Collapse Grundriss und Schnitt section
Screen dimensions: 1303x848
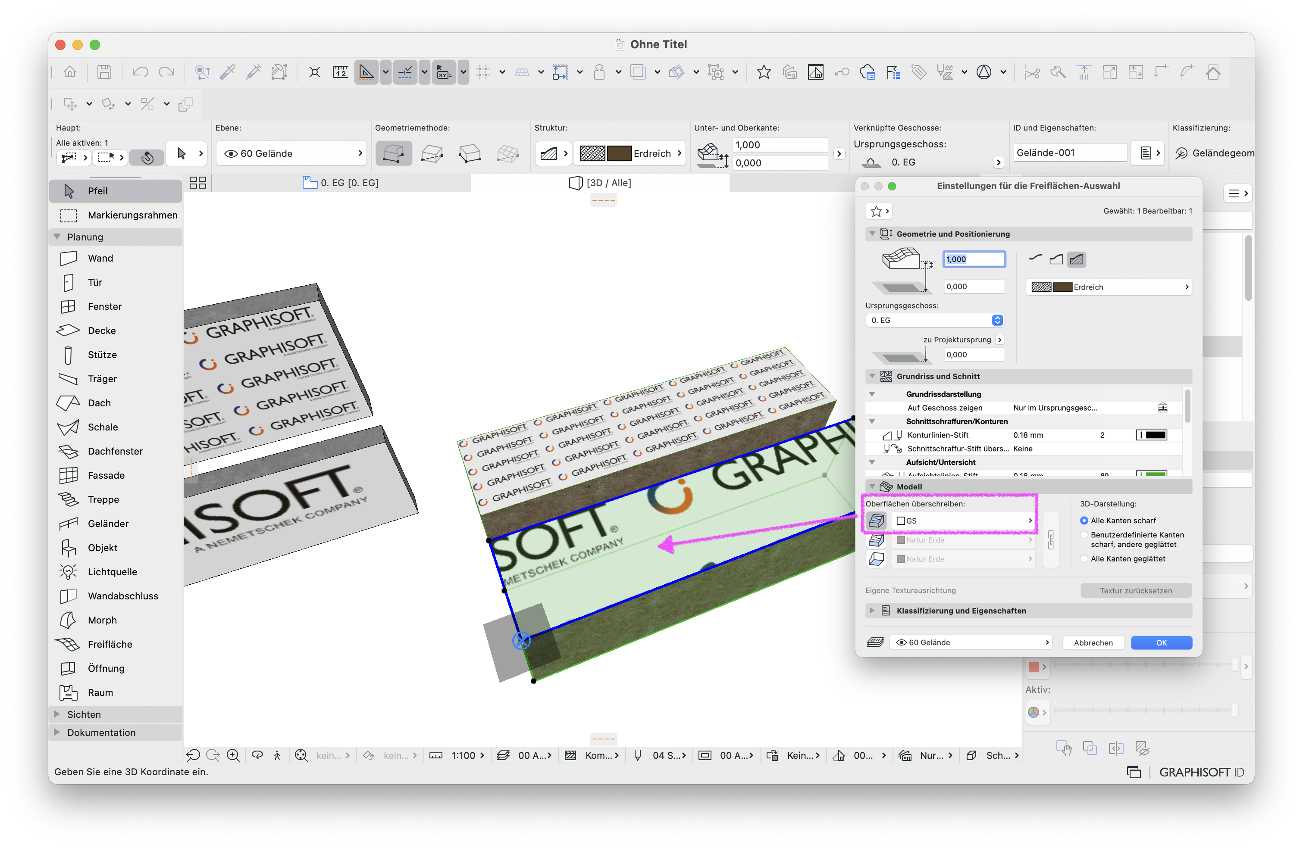point(872,376)
